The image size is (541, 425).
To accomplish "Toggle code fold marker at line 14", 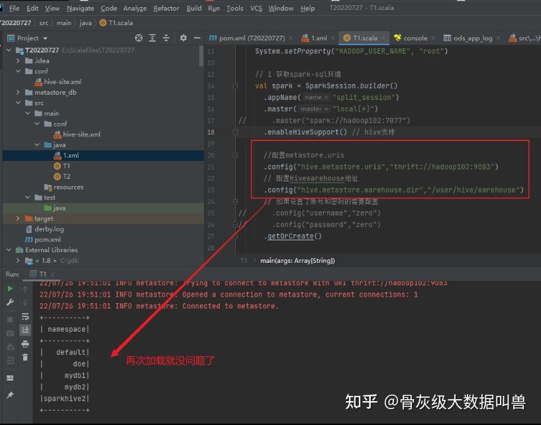I will click(x=235, y=85).
